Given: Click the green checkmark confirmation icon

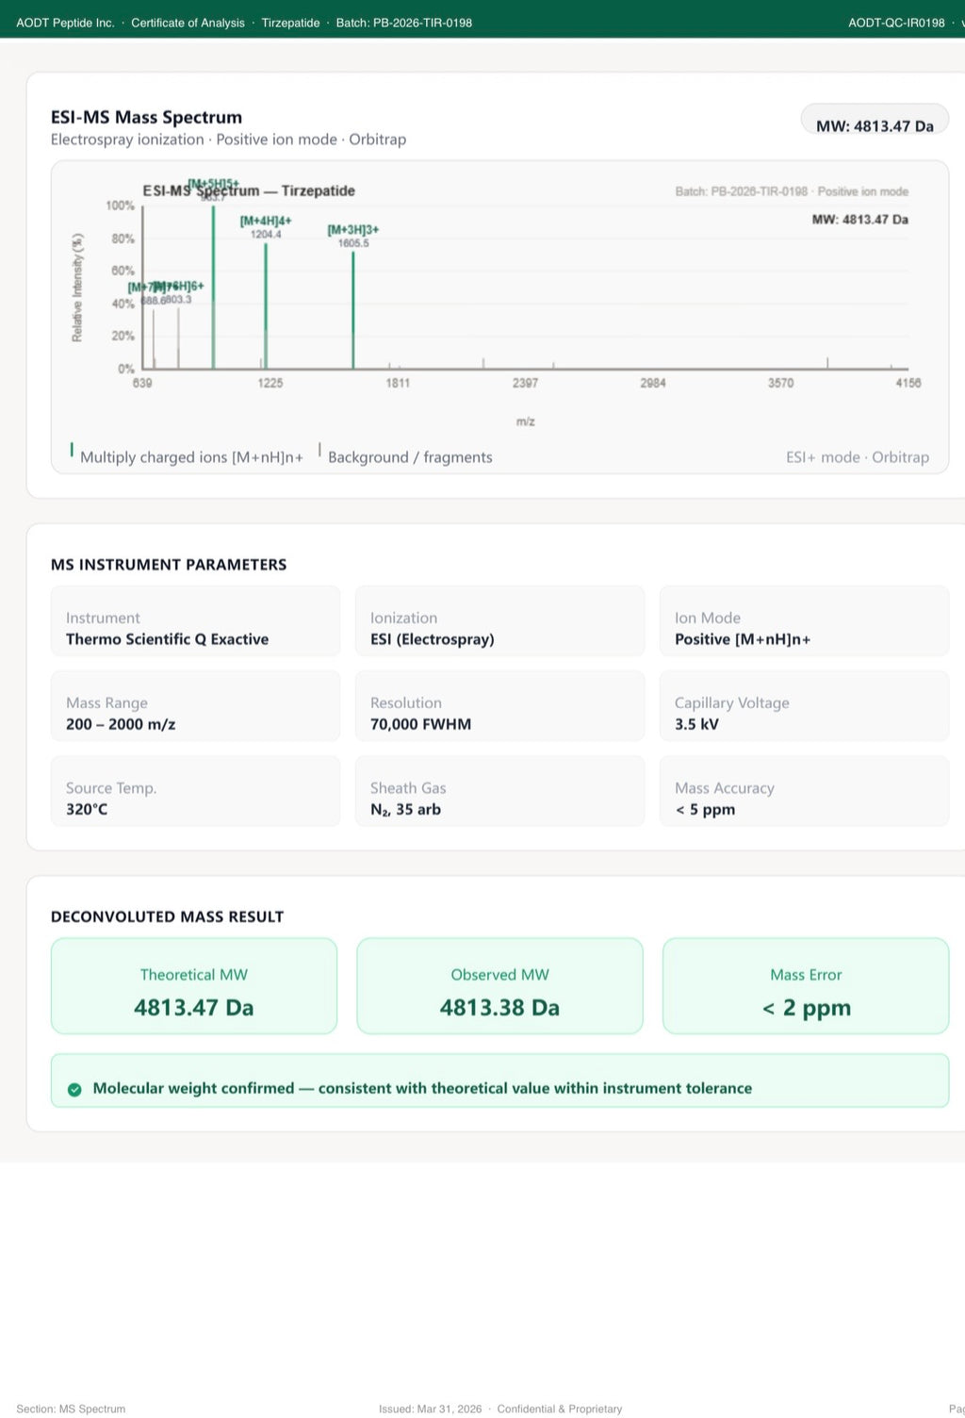Looking at the screenshot, I should pyautogui.click(x=74, y=1089).
